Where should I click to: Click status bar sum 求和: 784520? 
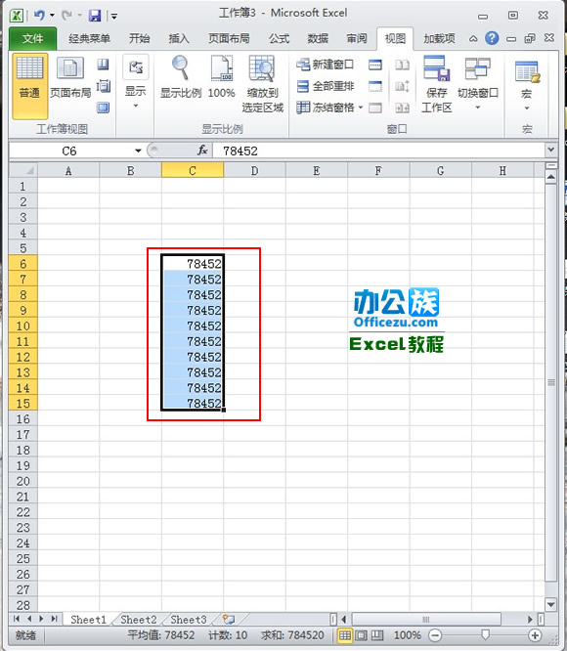[x=292, y=634]
